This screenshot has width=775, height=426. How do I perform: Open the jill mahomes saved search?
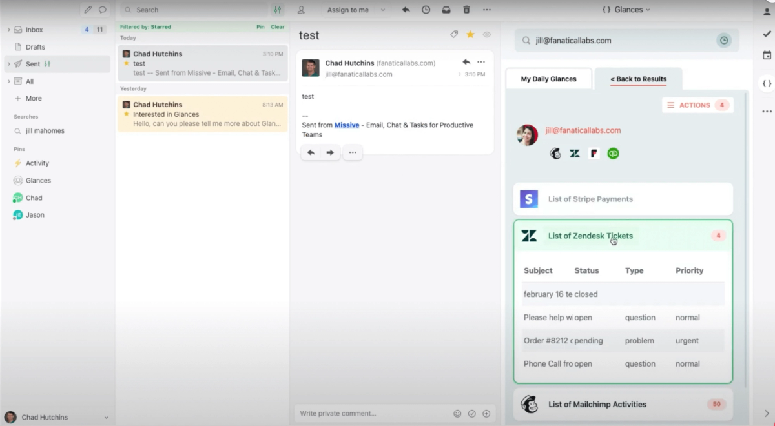45,131
